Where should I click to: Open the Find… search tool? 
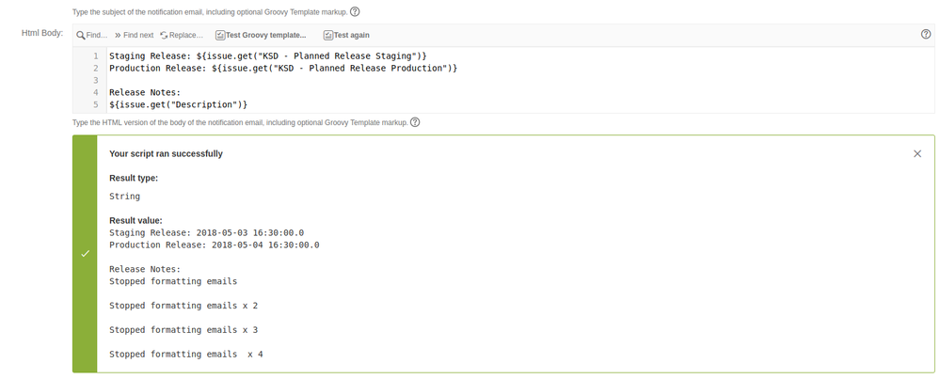click(91, 36)
